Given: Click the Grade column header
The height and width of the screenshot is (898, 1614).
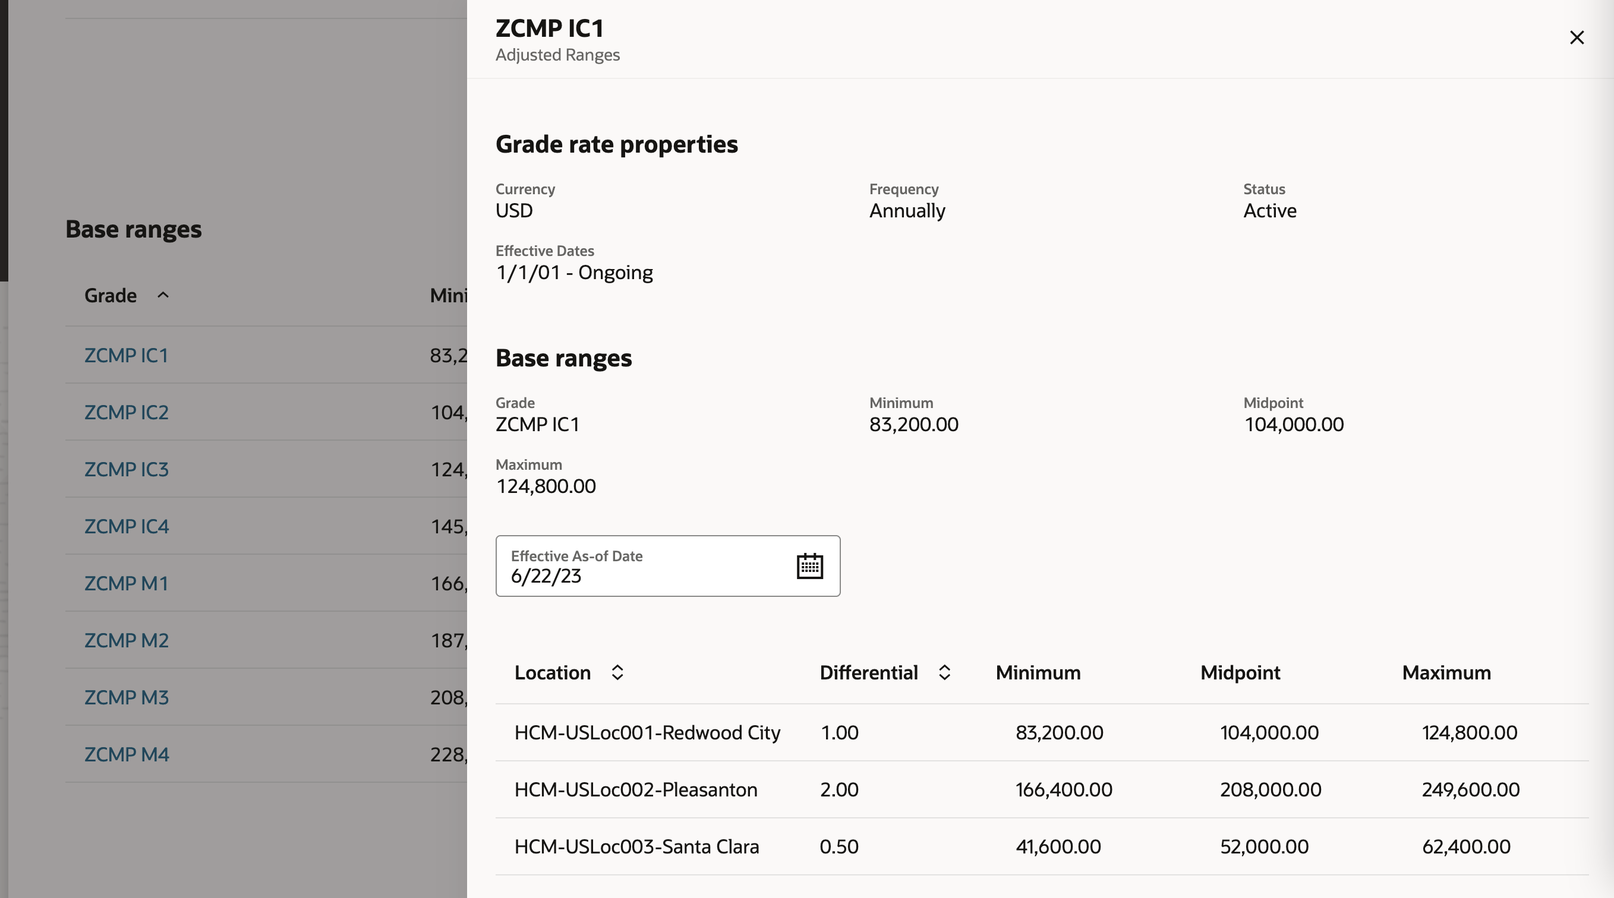Looking at the screenshot, I should (x=111, y=295).
